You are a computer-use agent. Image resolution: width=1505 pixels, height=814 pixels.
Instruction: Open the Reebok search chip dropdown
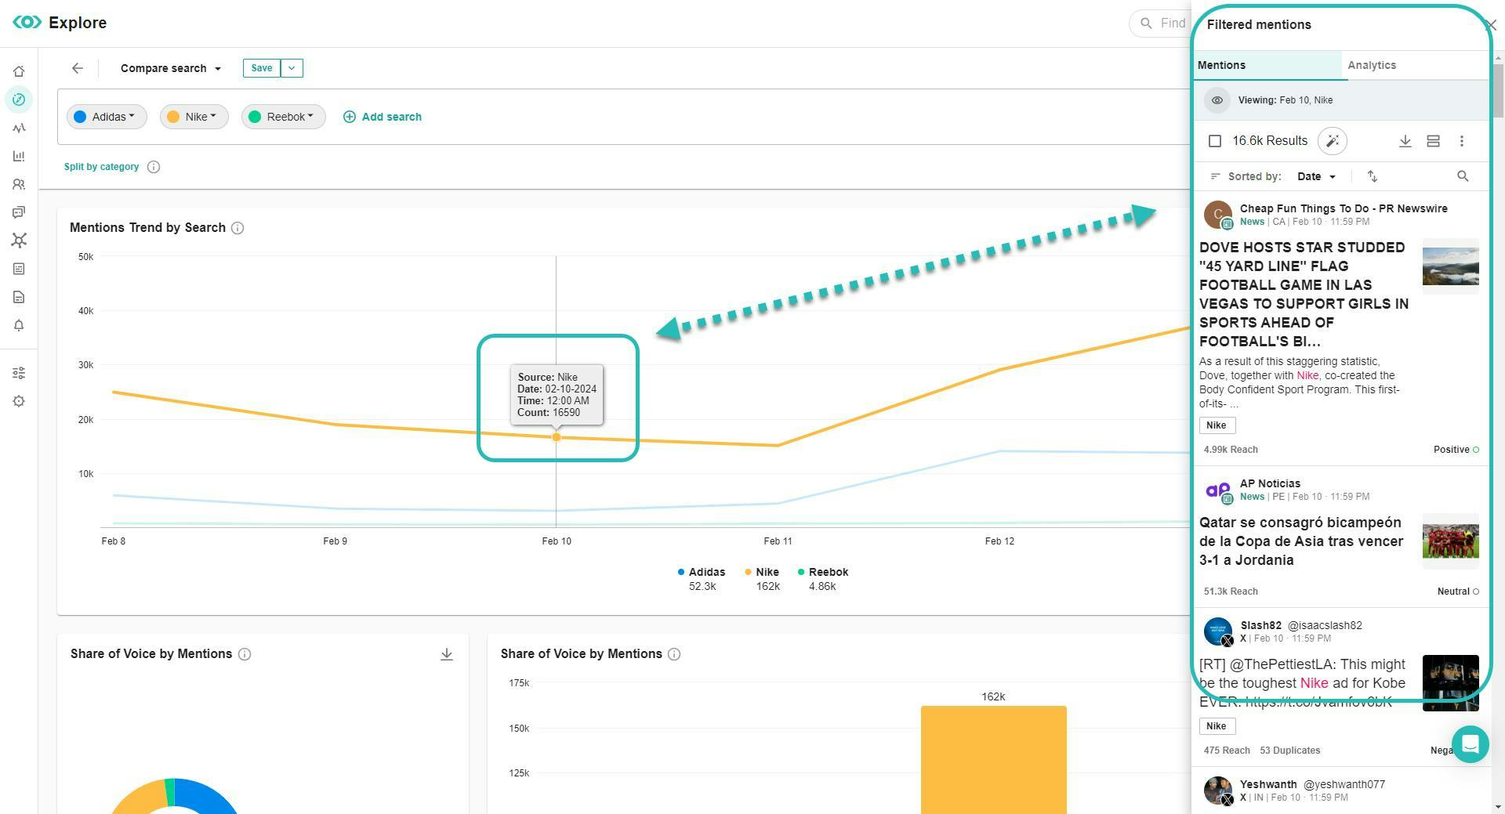click(283, 117)
